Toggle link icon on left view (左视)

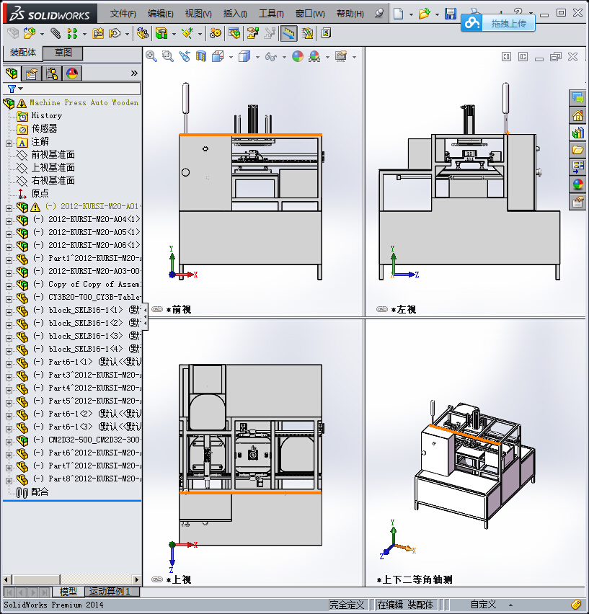382,309
